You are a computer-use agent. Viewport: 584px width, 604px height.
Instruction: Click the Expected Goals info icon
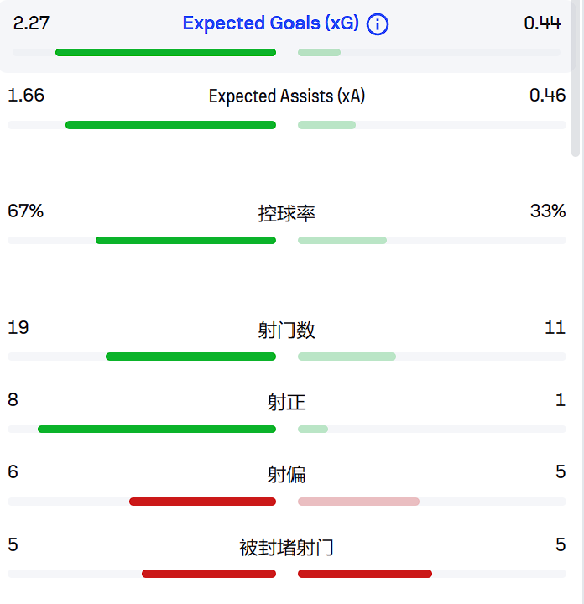(377, 24)
